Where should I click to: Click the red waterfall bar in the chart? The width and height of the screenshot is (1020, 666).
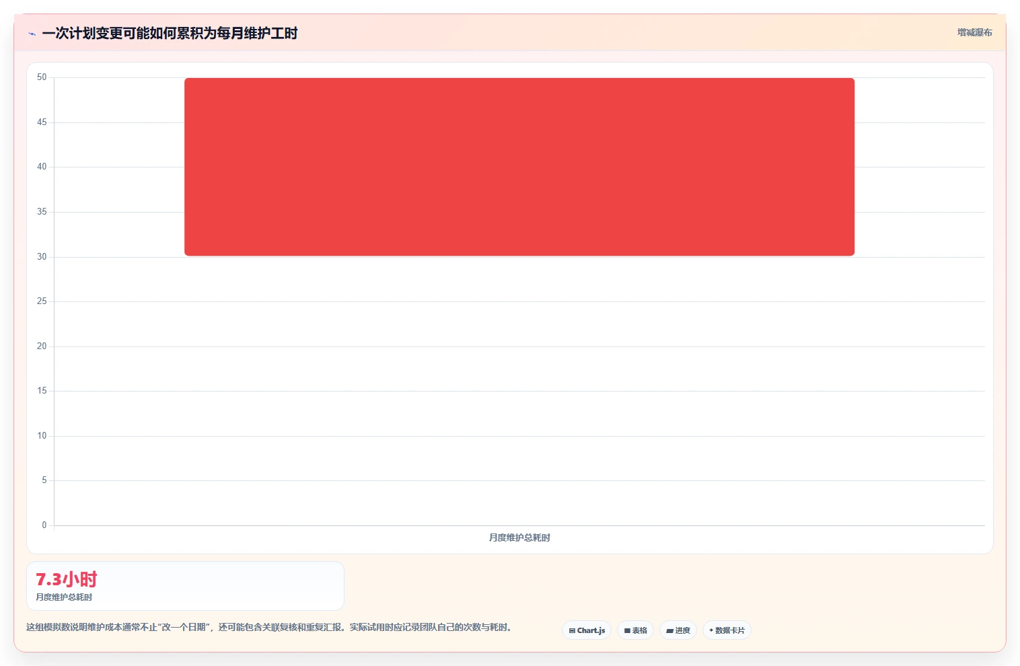[519, 167]
